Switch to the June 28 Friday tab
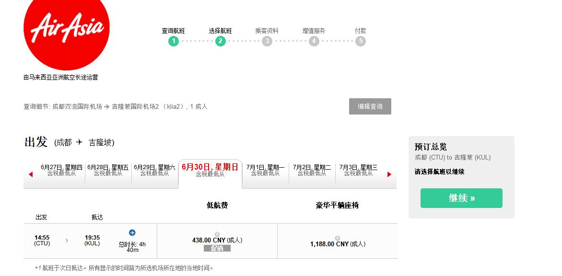This screenshot has height=276, width=562. (108, 170)
